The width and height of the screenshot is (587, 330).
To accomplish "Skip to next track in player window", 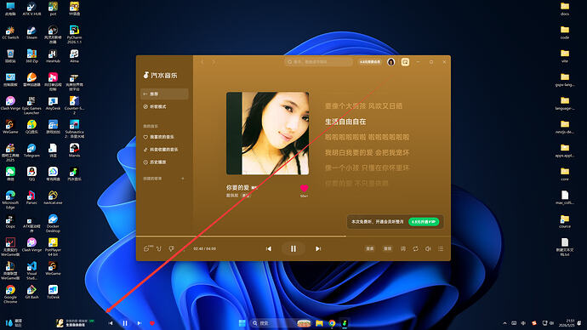I will point(318,248).
